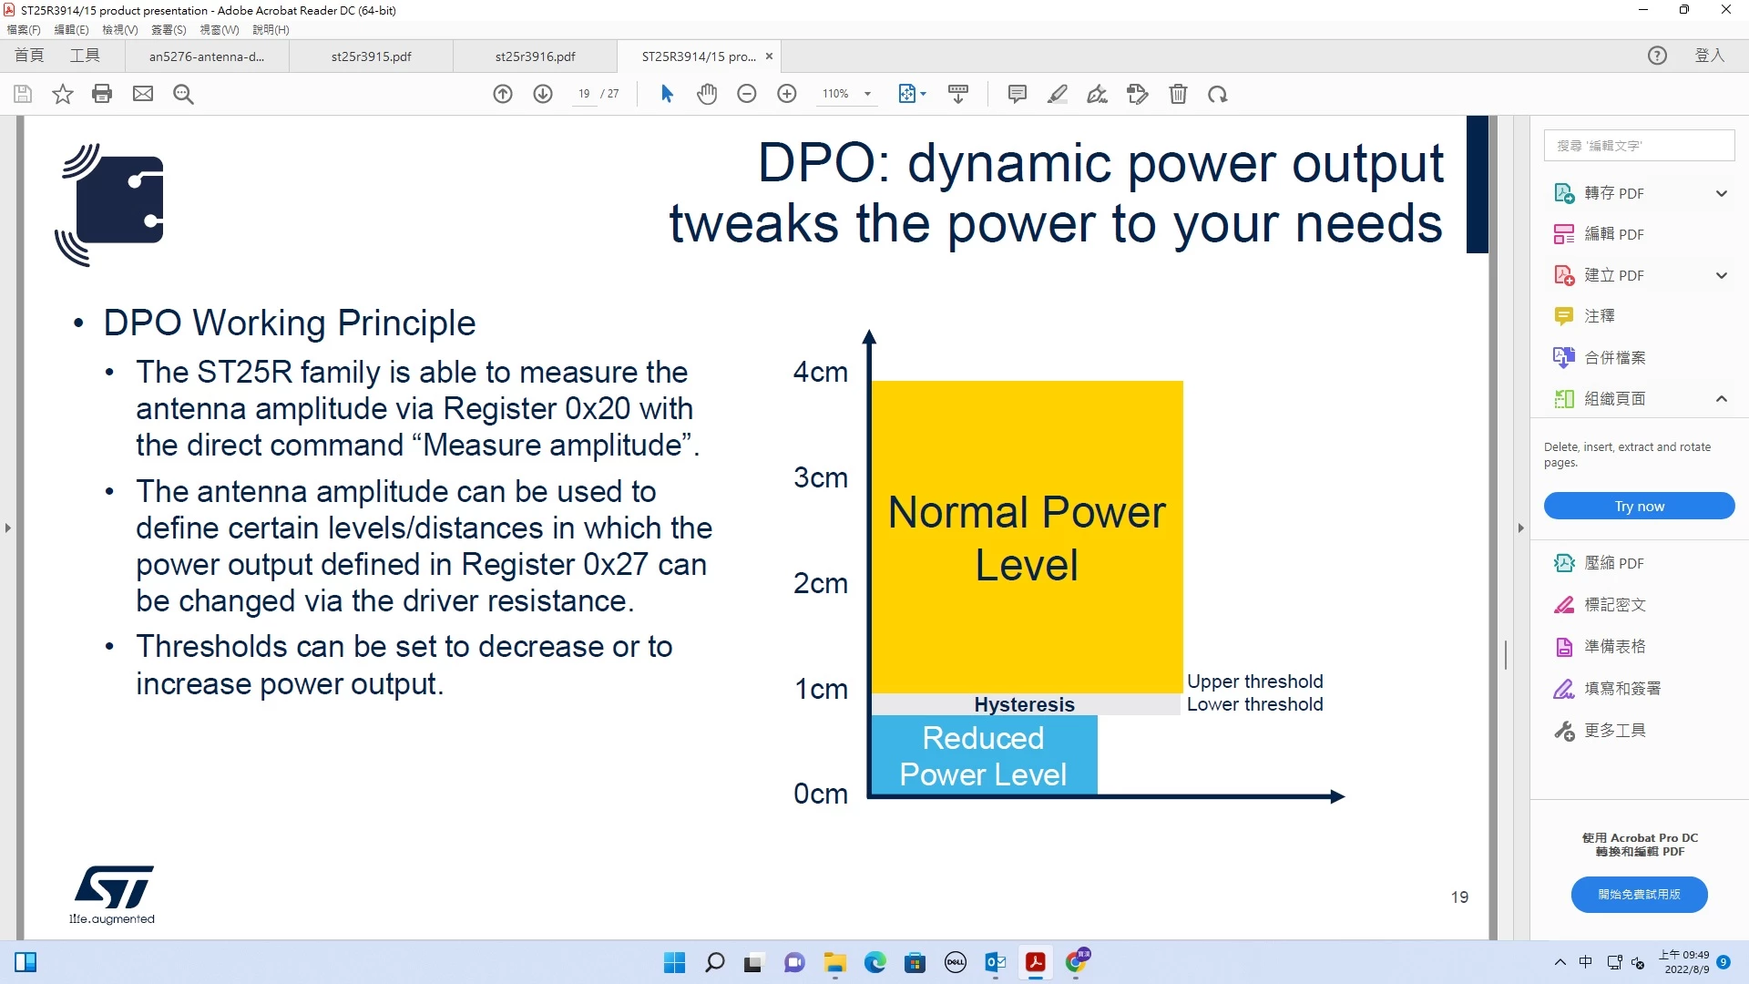Switch to the st25r3916.pdf tab
1749x984 pixels.
[x=535, y=56]
